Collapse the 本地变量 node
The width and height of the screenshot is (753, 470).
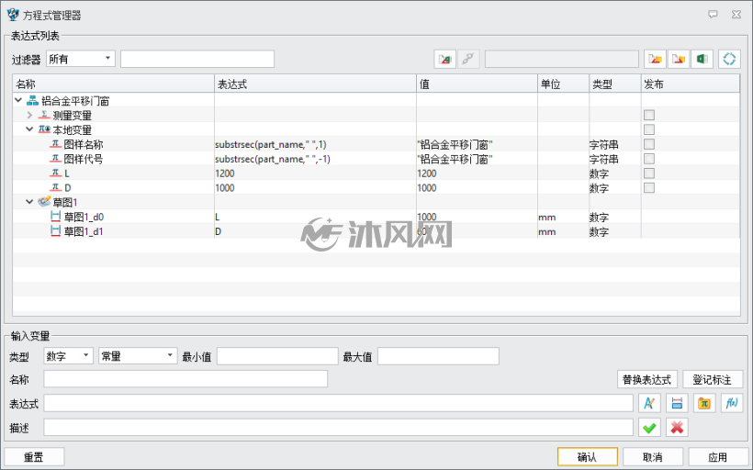[29, 129]
